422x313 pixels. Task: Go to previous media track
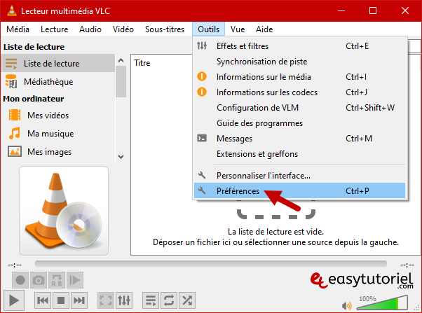pyautogui.click(x=43, y=300)
